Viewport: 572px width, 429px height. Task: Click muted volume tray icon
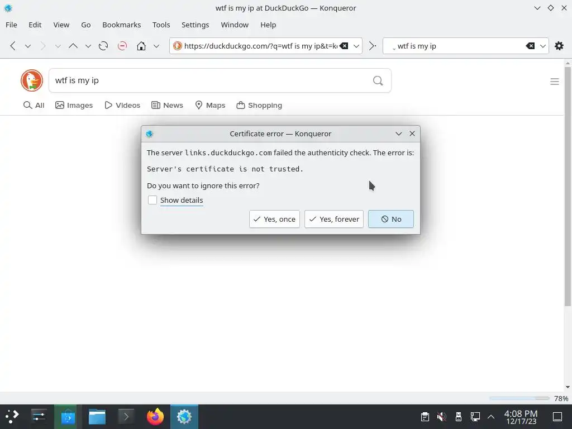[x=441, y=417]
